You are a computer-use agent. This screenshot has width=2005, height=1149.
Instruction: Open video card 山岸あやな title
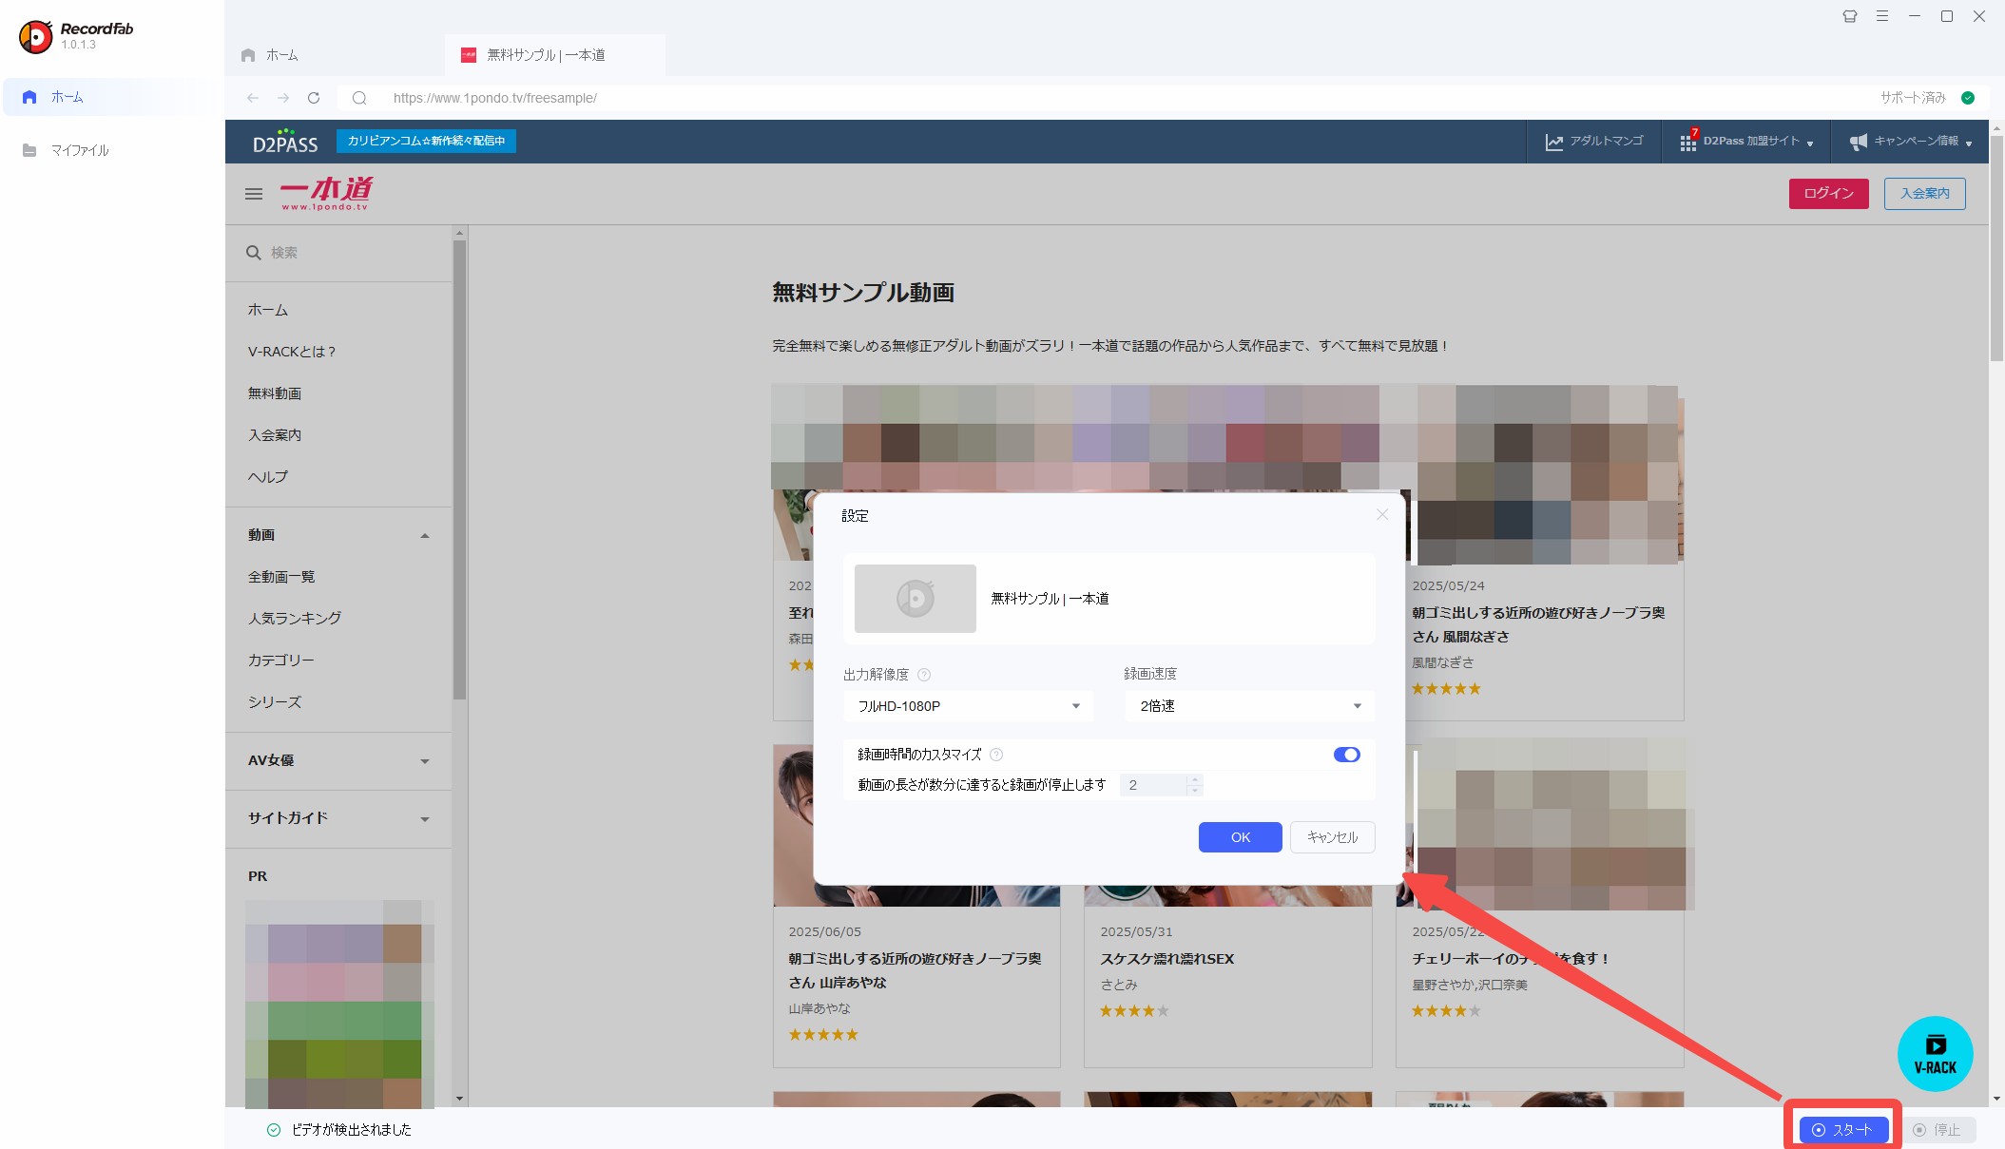pyautogui.click(x=915, y=970)
